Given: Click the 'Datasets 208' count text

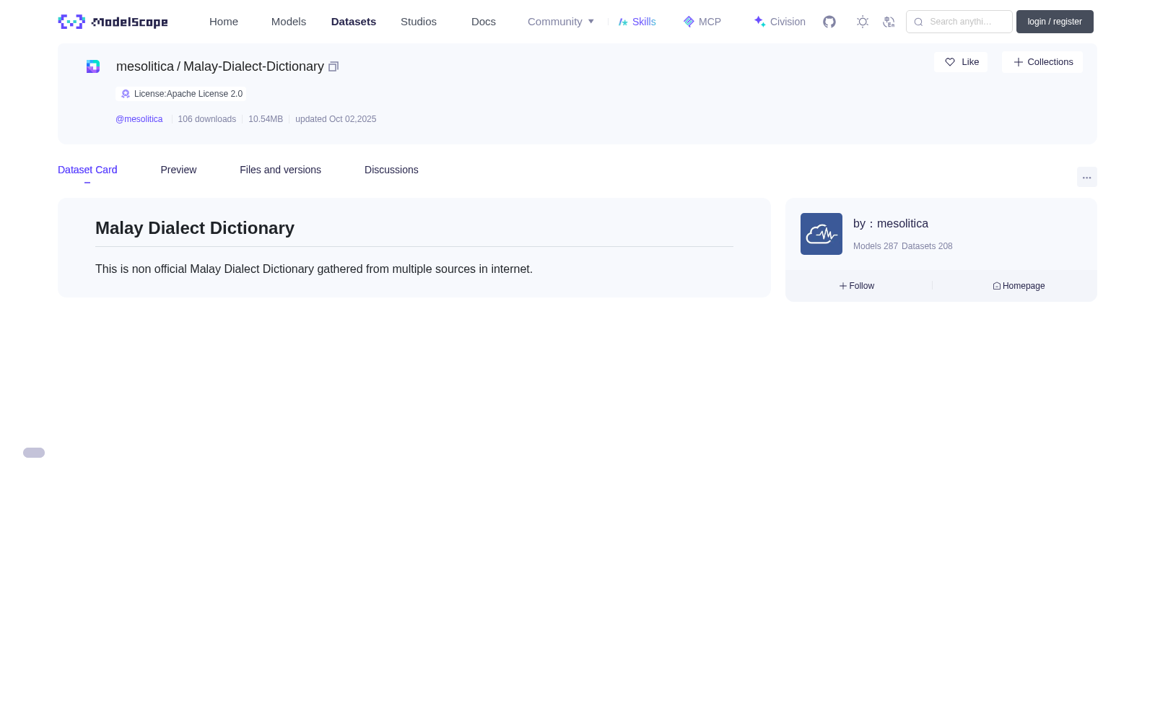Looking at the screenshot, I should [927, 246].
